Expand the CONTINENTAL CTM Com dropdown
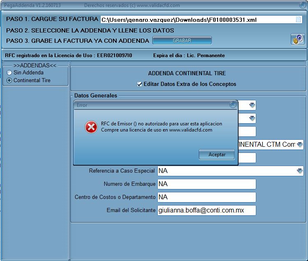This screenshot has width=308, height=261. click(299, 145)
